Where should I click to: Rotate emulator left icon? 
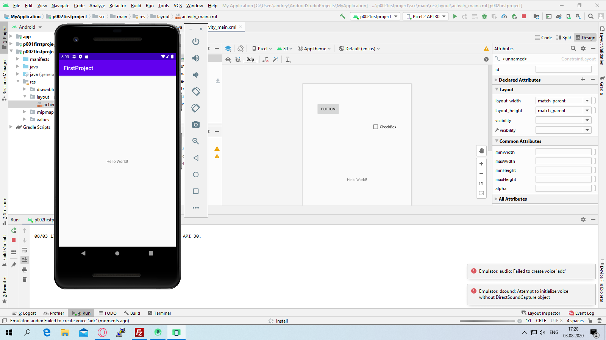196,91
